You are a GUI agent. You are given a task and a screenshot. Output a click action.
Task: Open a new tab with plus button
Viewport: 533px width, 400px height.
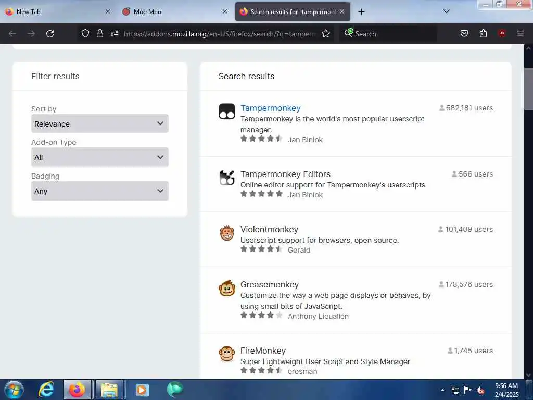click(x=361, y=11)
